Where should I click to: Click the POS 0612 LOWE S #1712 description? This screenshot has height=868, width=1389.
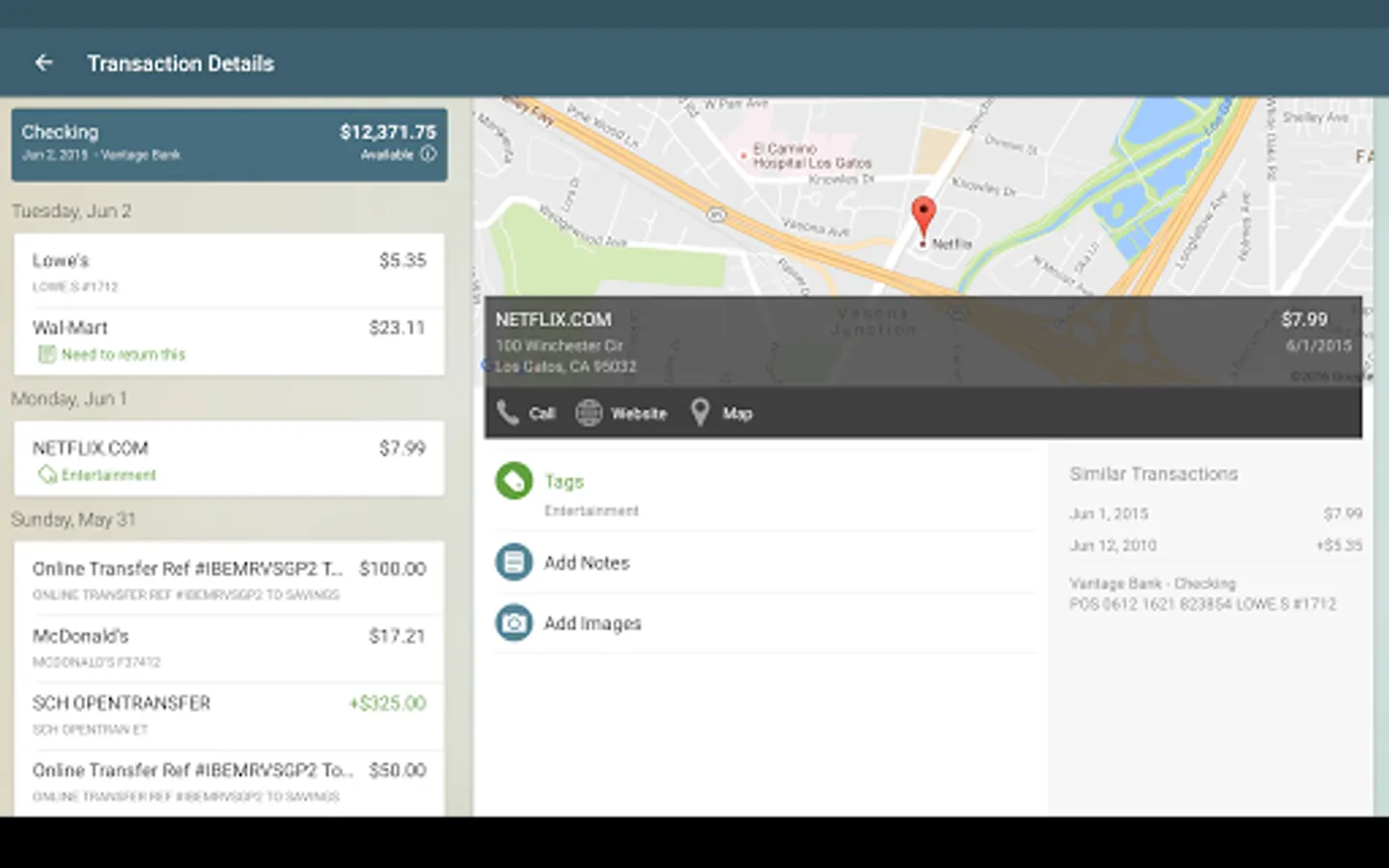(1203, 604)
